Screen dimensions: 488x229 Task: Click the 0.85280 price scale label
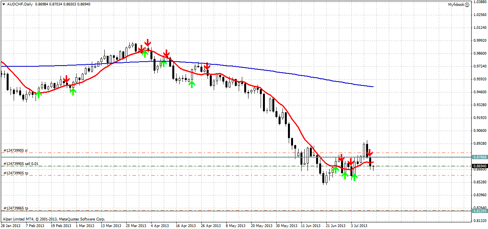click(480, 182)
